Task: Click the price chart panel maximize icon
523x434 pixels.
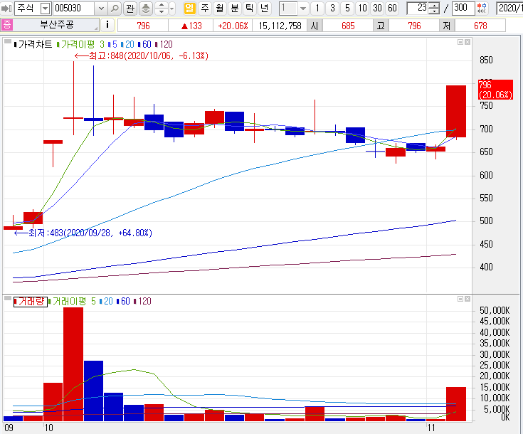Action: (x=460, y=42)
